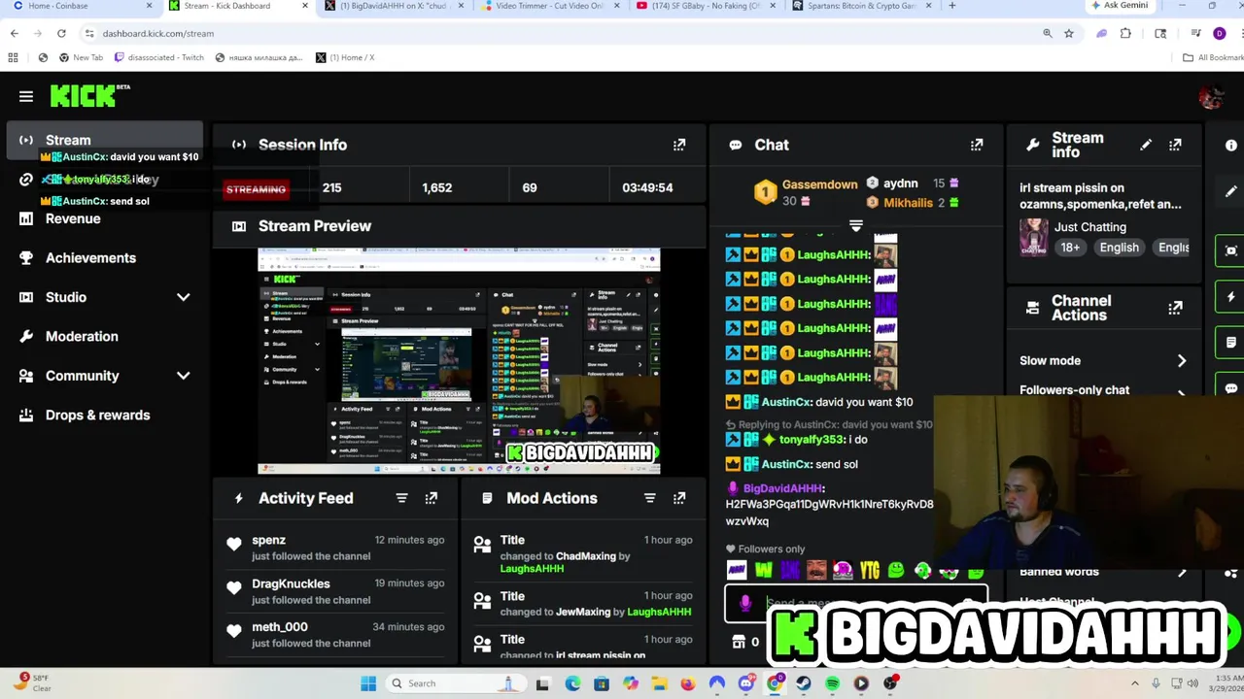
Task: Click the Gassemdown leaderboard name
Action: point(820,184)
